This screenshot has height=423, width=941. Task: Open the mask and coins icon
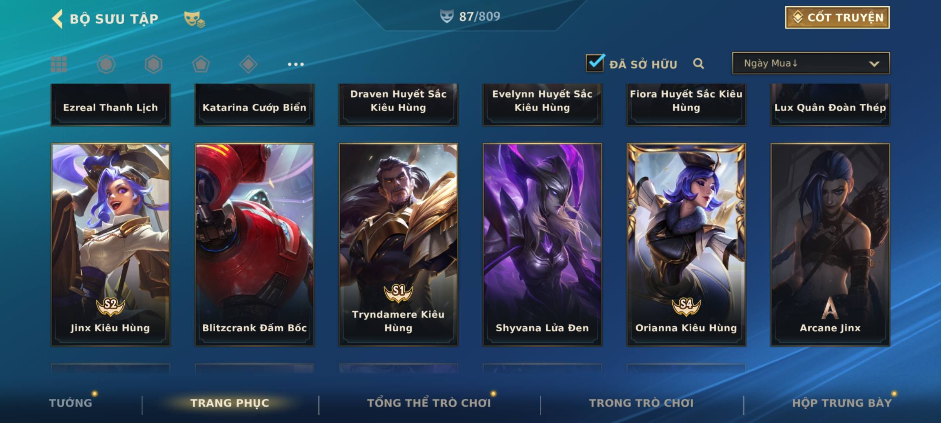coord(194,19)
